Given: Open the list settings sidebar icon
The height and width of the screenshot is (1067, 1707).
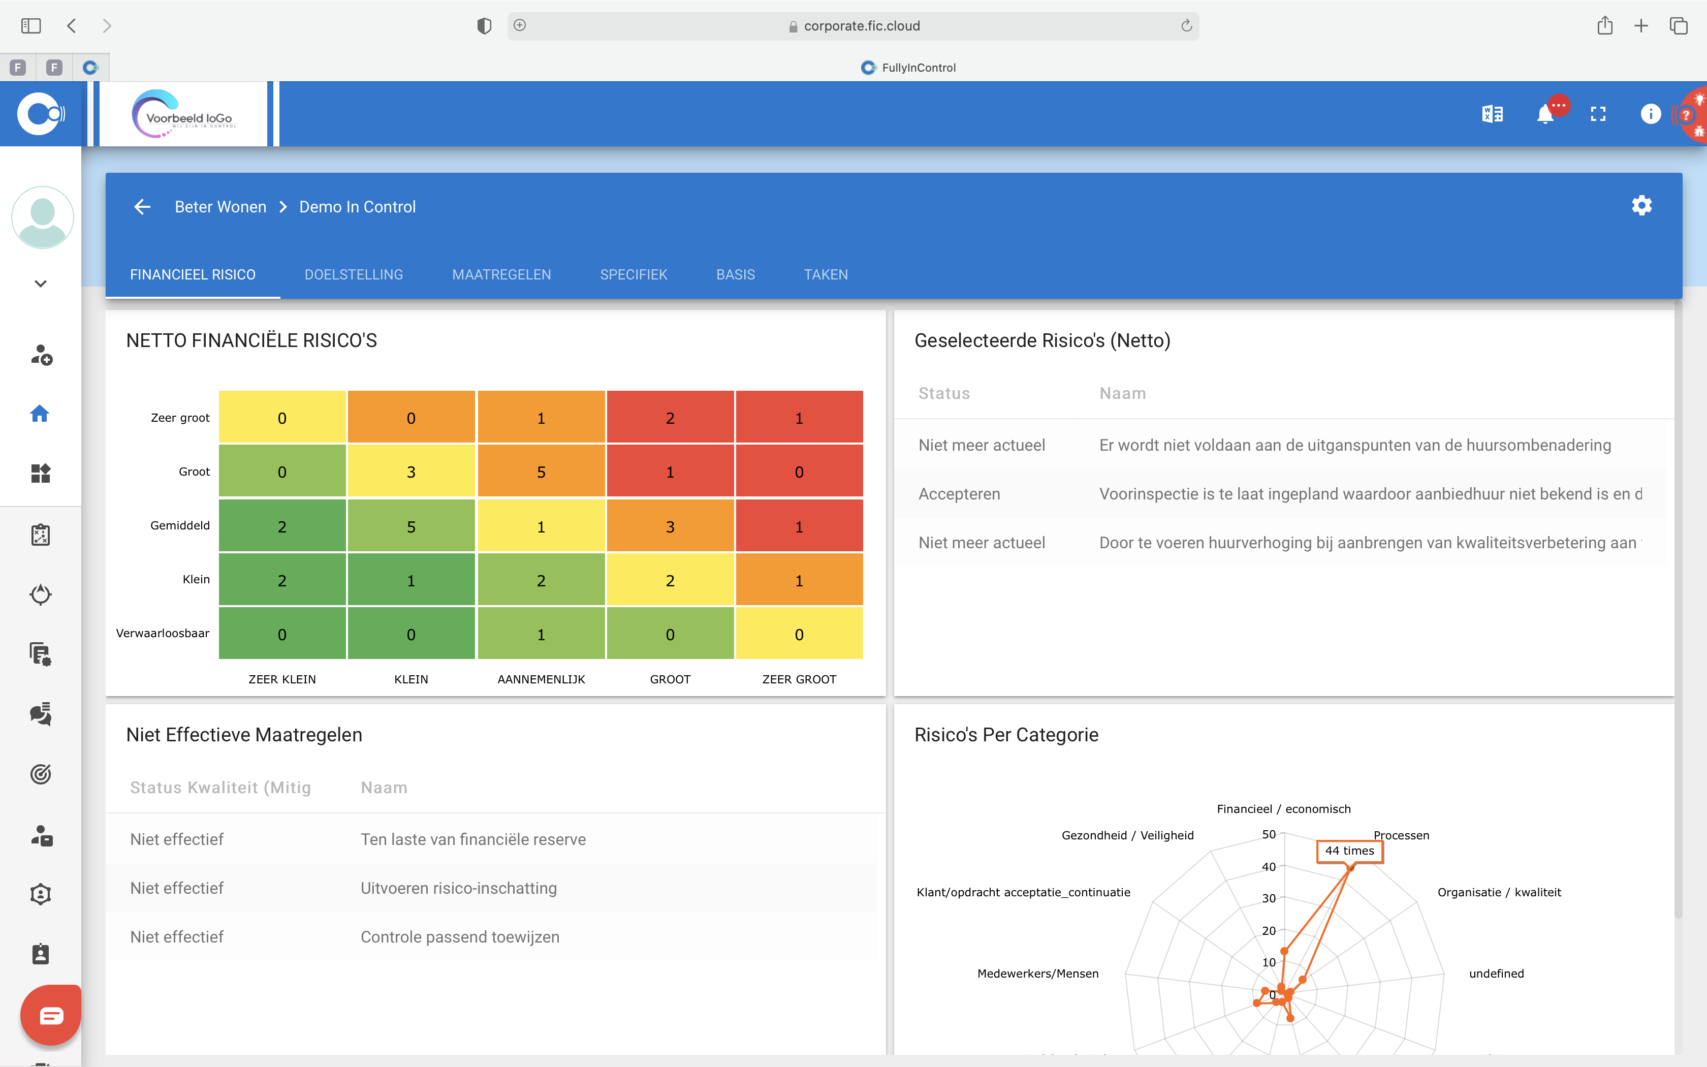Looking at the screenshot, I should point(41,654).
